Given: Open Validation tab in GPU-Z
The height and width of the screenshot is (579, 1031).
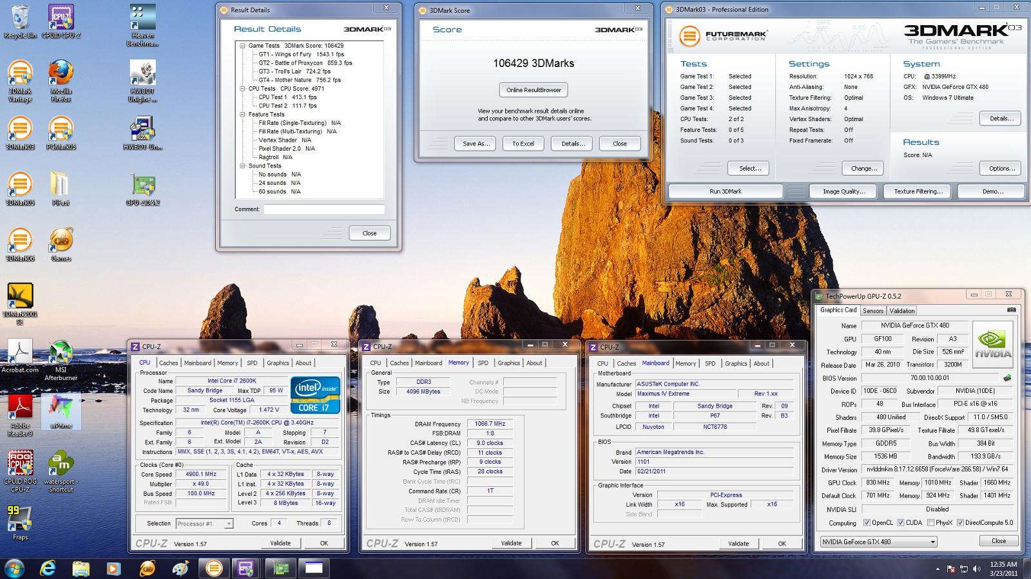Looking at the screenshot, I should pos(902,310).
